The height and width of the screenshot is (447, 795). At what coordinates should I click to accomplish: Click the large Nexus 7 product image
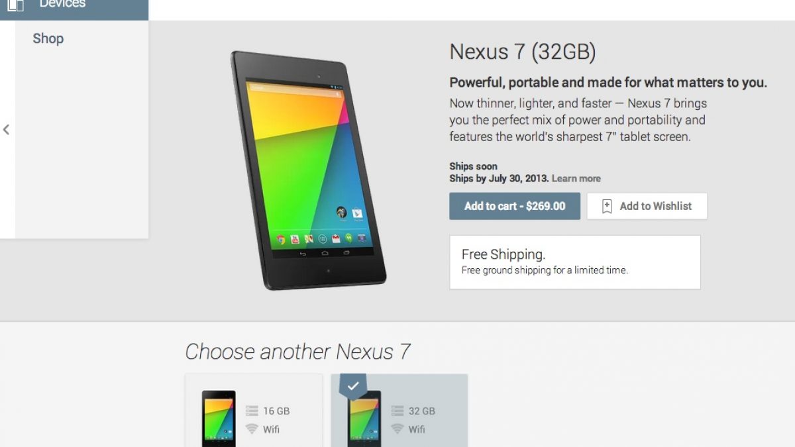pyautogui.click(x=308, y=170)
